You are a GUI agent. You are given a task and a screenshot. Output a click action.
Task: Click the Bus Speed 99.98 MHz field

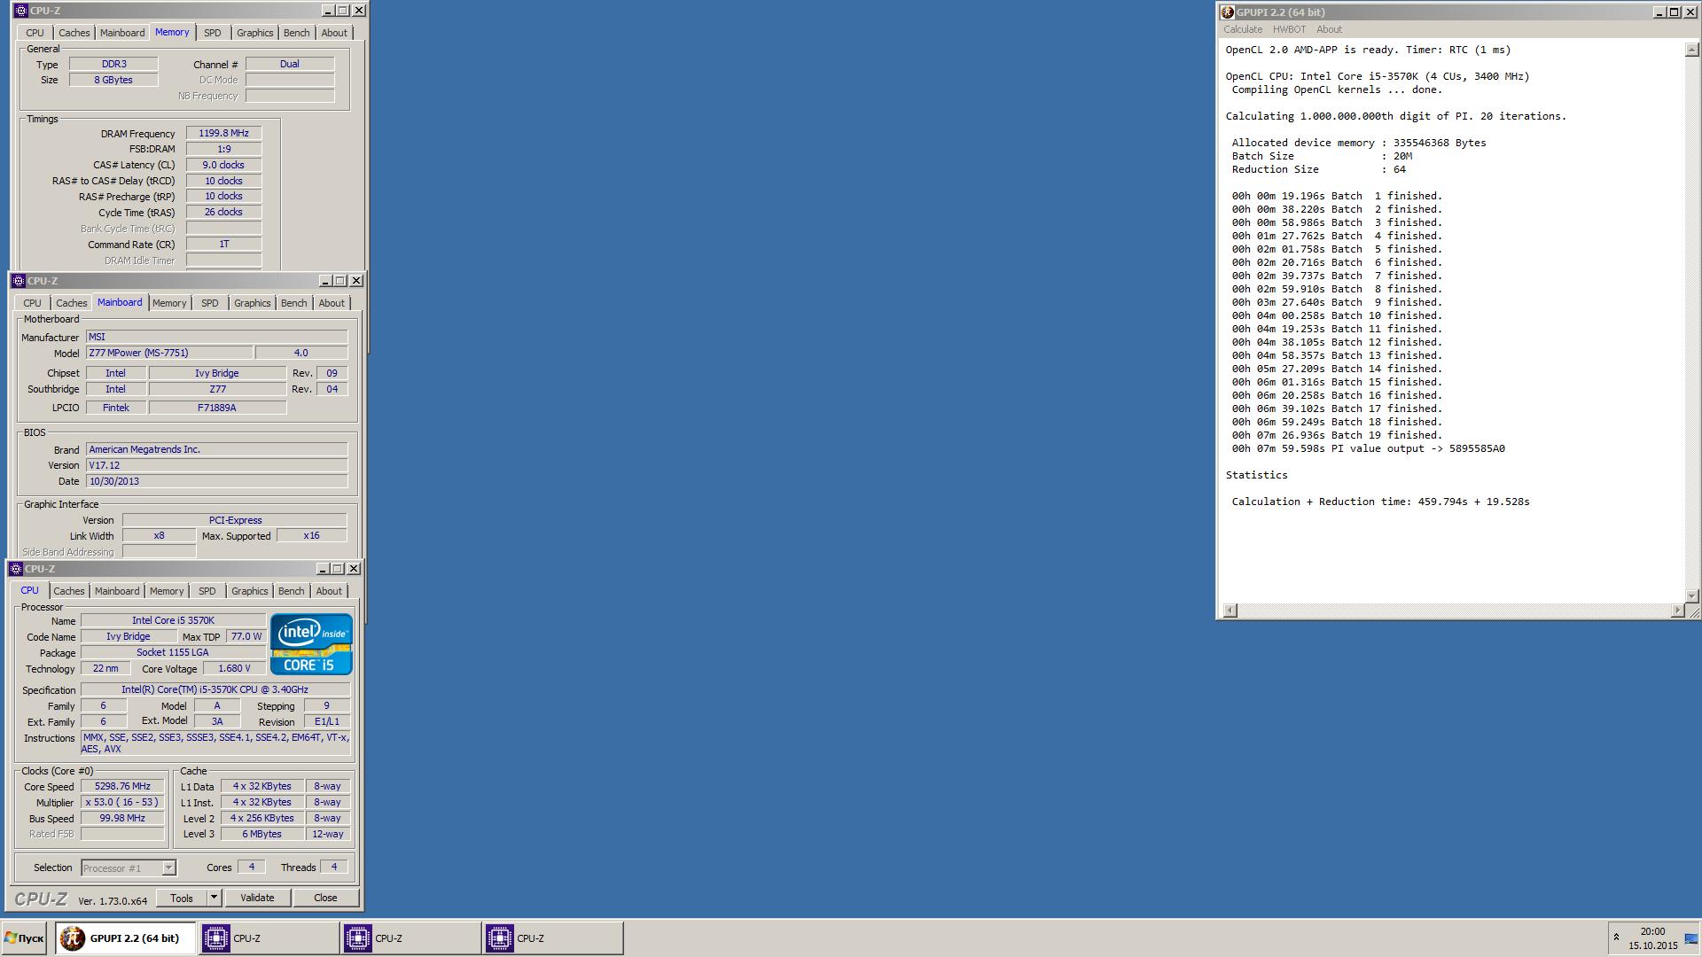[123, 819]
